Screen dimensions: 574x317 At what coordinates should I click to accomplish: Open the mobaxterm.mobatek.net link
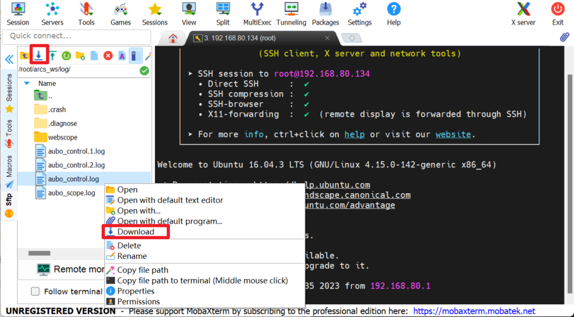coord(474,311)
